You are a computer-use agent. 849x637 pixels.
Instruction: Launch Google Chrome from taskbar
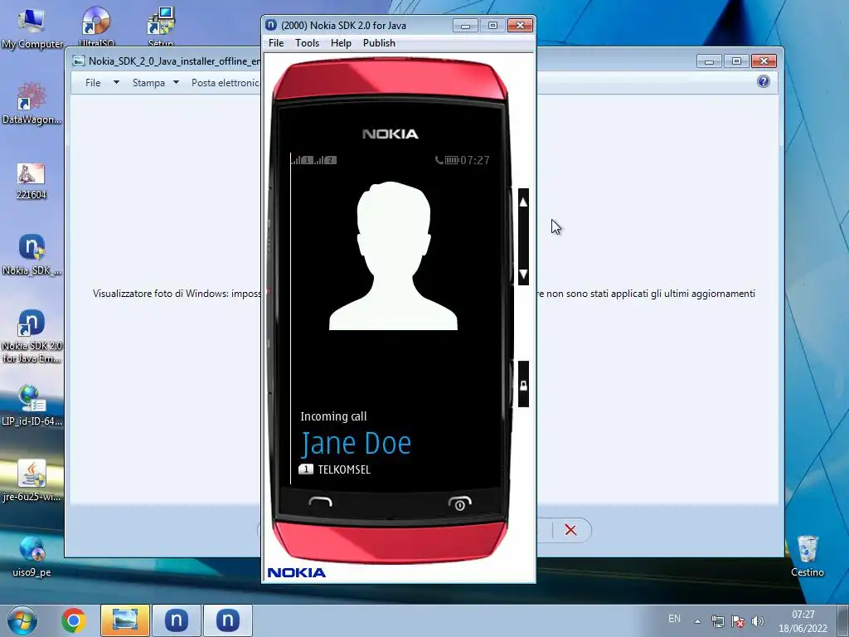coord(74,620)
